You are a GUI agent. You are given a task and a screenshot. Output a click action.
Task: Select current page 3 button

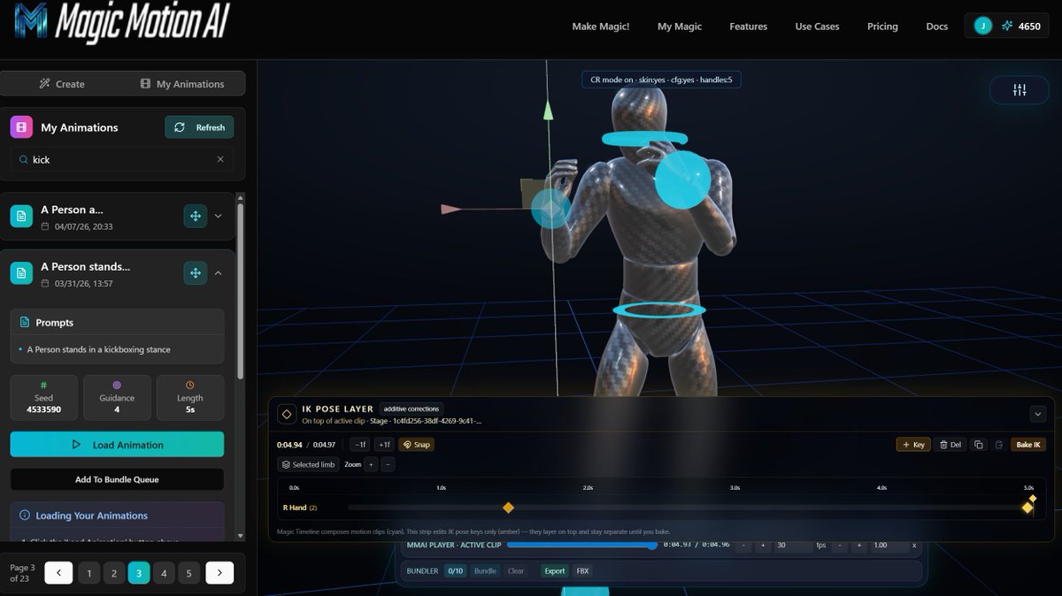click(x=138, y=573)
